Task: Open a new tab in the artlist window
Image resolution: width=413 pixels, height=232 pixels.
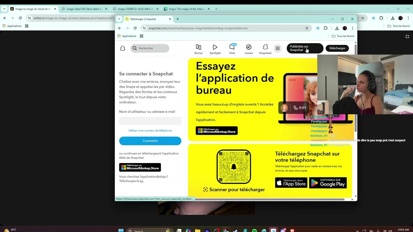Action: 216,9
